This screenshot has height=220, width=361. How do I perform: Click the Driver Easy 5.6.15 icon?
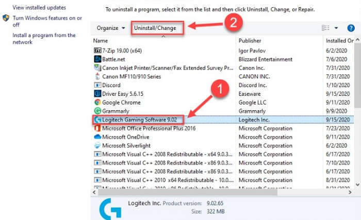click(x=97, y=94)
